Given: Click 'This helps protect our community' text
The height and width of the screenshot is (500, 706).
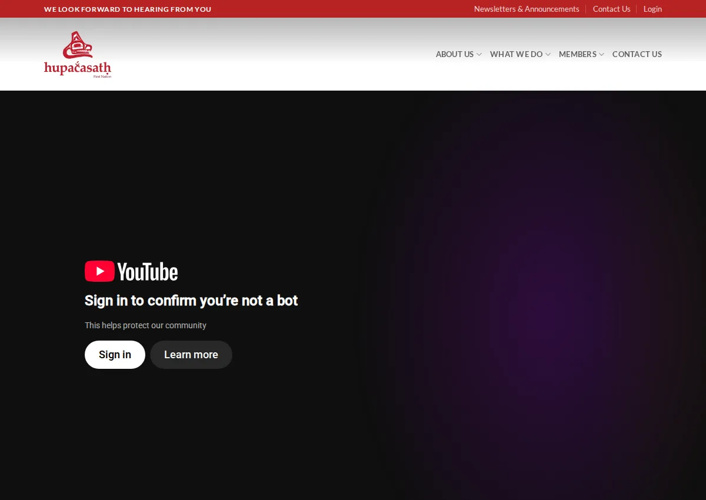Looking at the screenshot, I should coord(145,325).
